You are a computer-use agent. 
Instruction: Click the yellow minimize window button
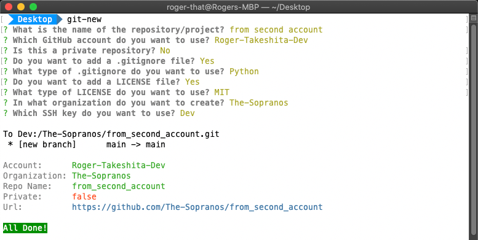pyautogui.click(x=21, y=7)
